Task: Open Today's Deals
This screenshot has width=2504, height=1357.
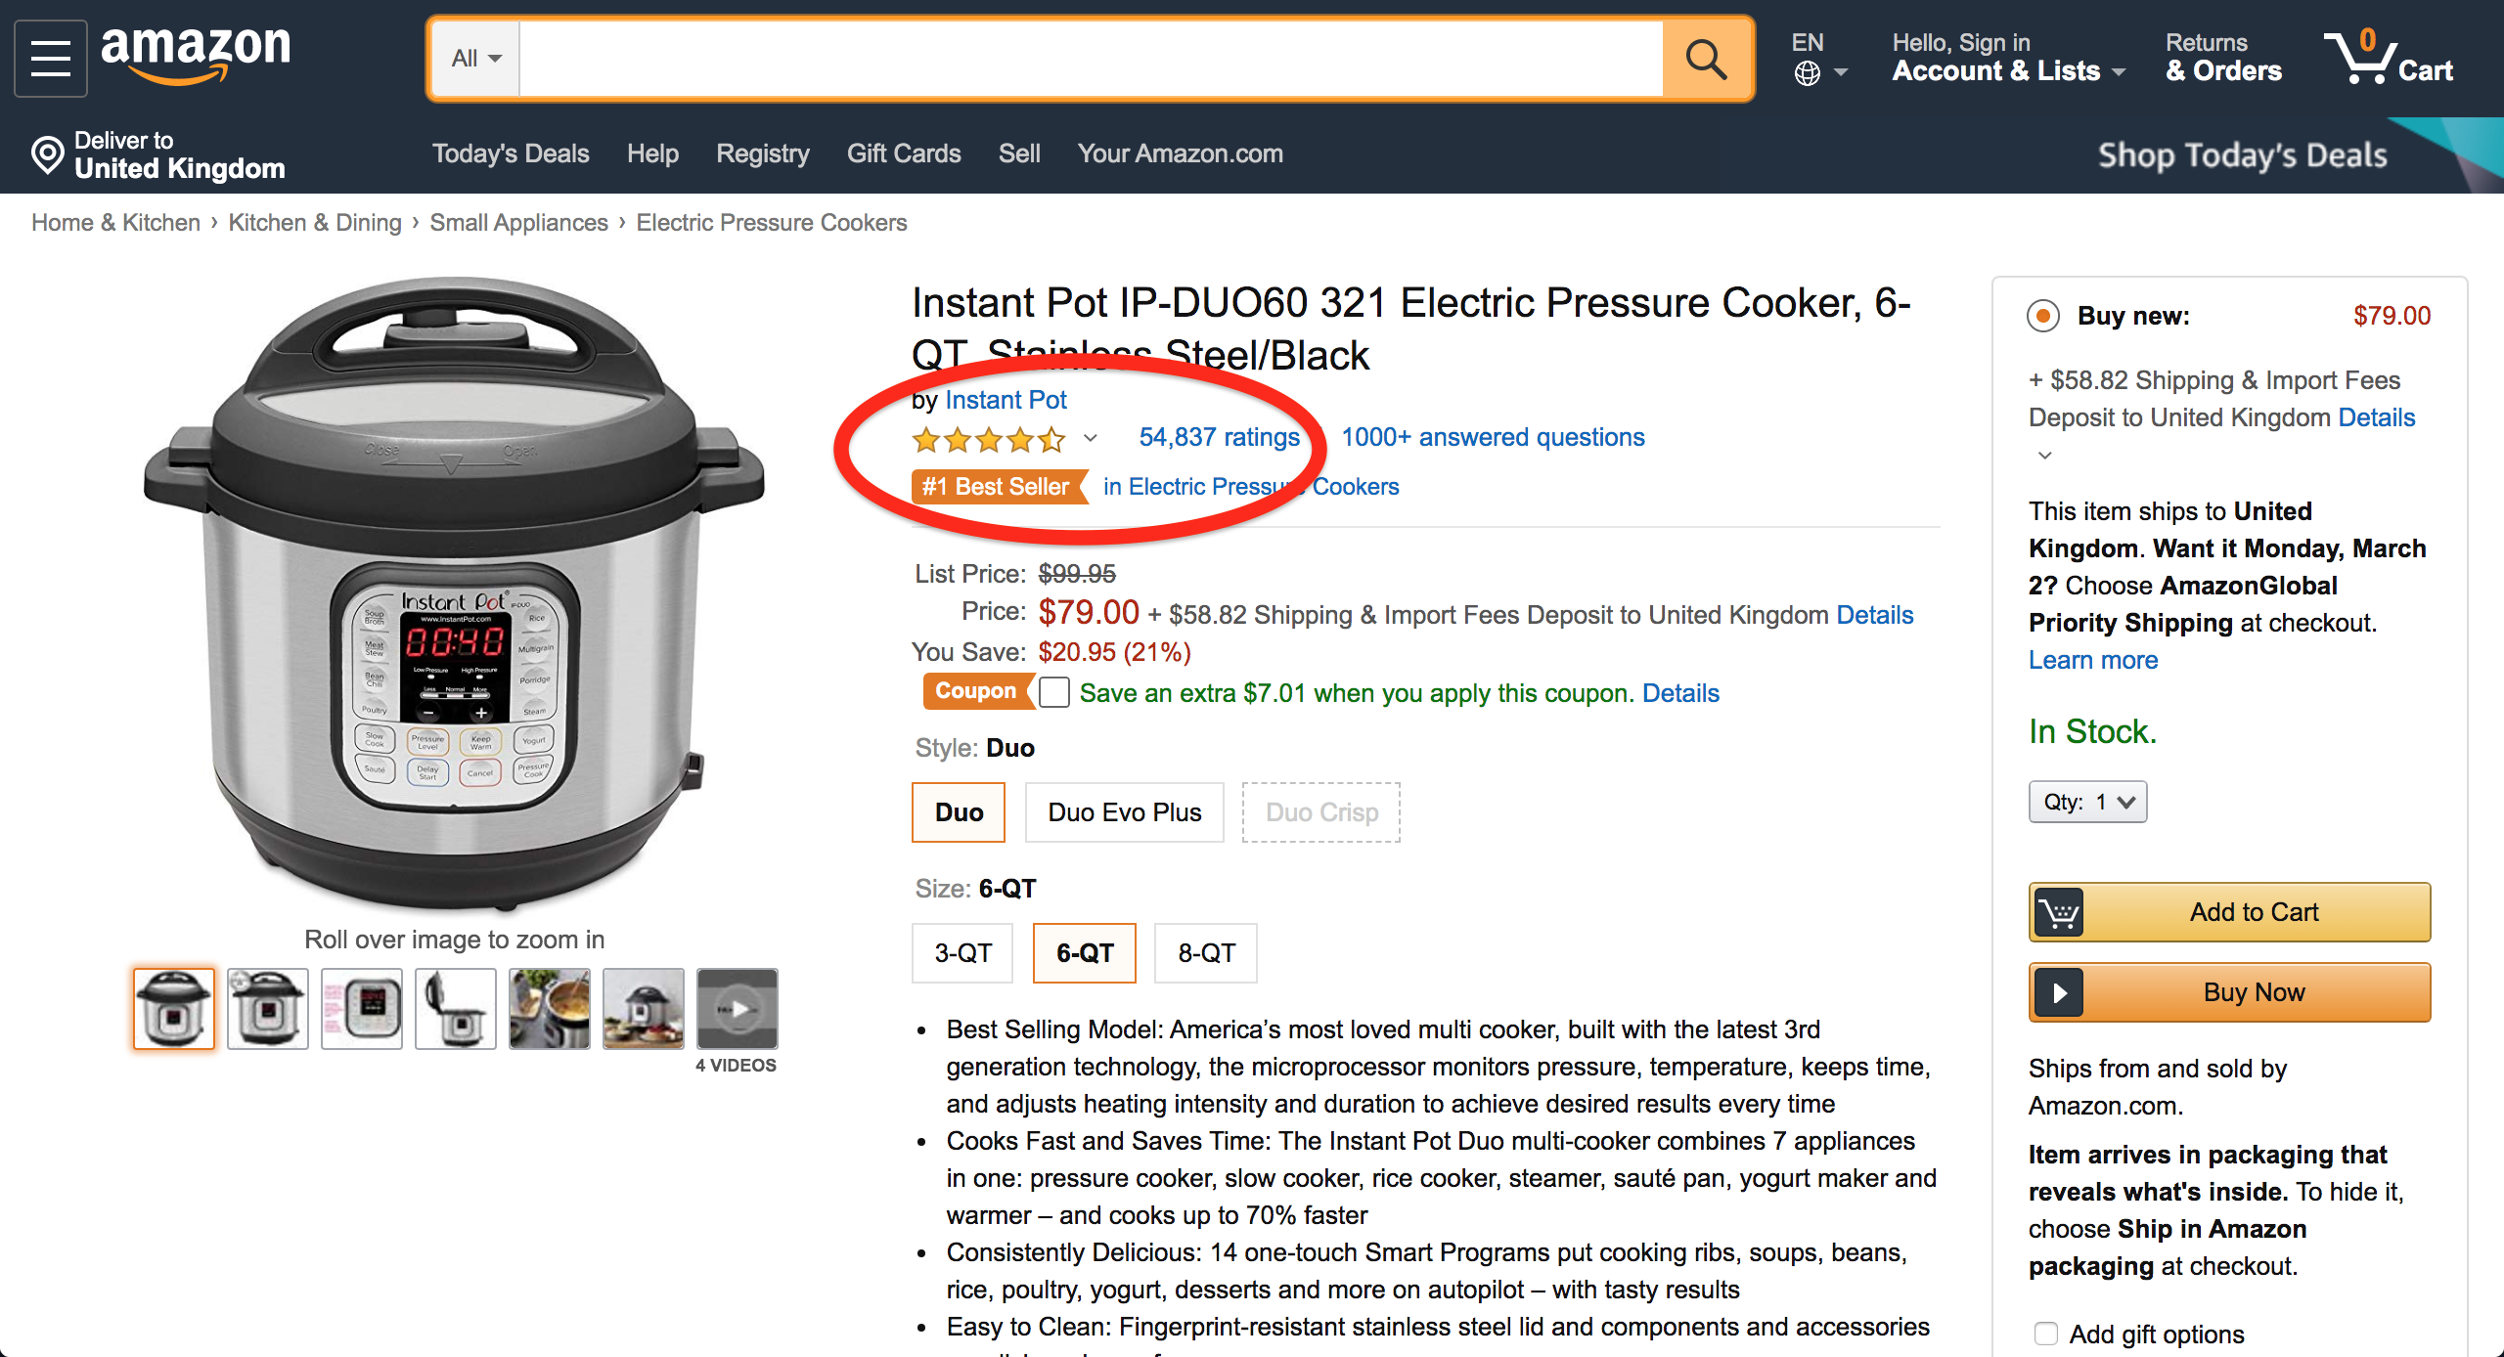Action: pyautogui.click(x=511, y=153)
